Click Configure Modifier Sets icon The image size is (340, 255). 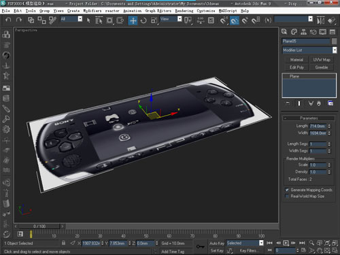tap(330, 103)
